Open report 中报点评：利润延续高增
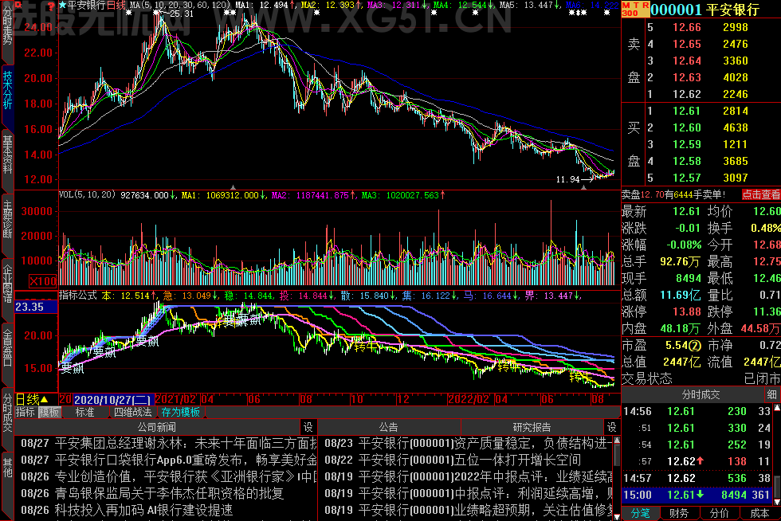The image size is (781, 521). click(469, 493)
